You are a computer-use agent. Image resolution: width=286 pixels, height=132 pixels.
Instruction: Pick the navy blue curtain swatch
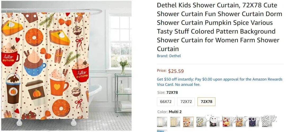pos(254,122)
